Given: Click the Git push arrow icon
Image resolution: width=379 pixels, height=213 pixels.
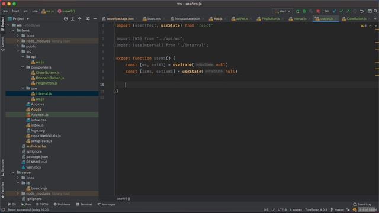Looking at the screenshot, I should [x=348, y=11].
